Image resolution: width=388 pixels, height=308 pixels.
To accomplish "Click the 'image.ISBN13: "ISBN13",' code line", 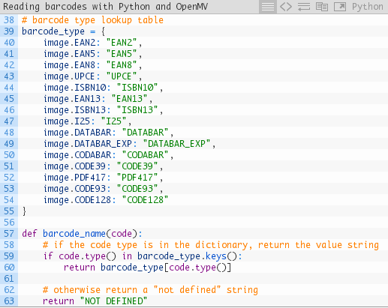I will [104, 110].
